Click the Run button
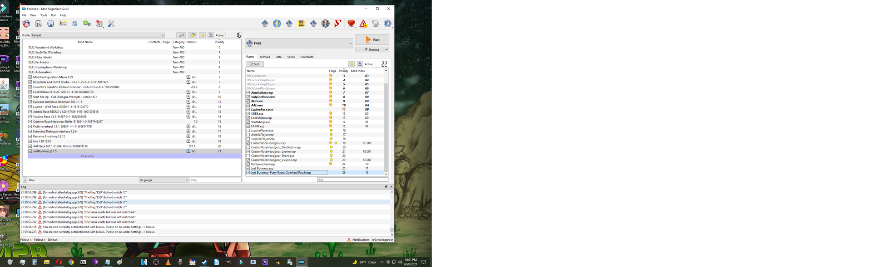The width and height of the screenshot is (872, 267). pyautogui.click(x=372, y=39)
